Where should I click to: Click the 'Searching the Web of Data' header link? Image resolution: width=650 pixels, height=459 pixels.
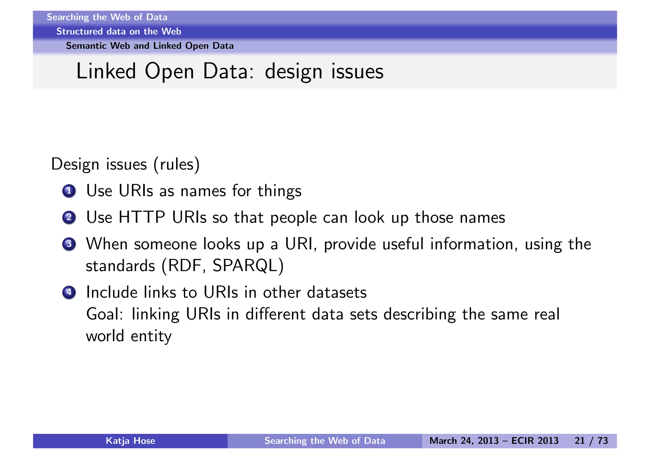(107, 17)
